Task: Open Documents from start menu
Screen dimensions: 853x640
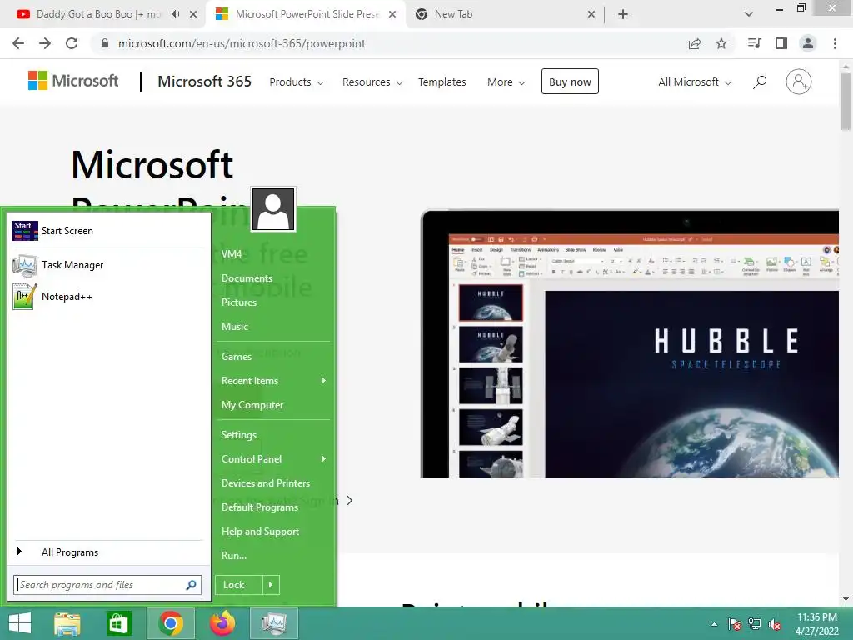Action: pyautogui.click(x=247, y=278)
